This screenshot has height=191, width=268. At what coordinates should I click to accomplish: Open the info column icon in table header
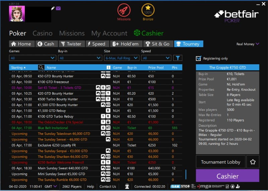pyautogui.click(x=108, y=68)
